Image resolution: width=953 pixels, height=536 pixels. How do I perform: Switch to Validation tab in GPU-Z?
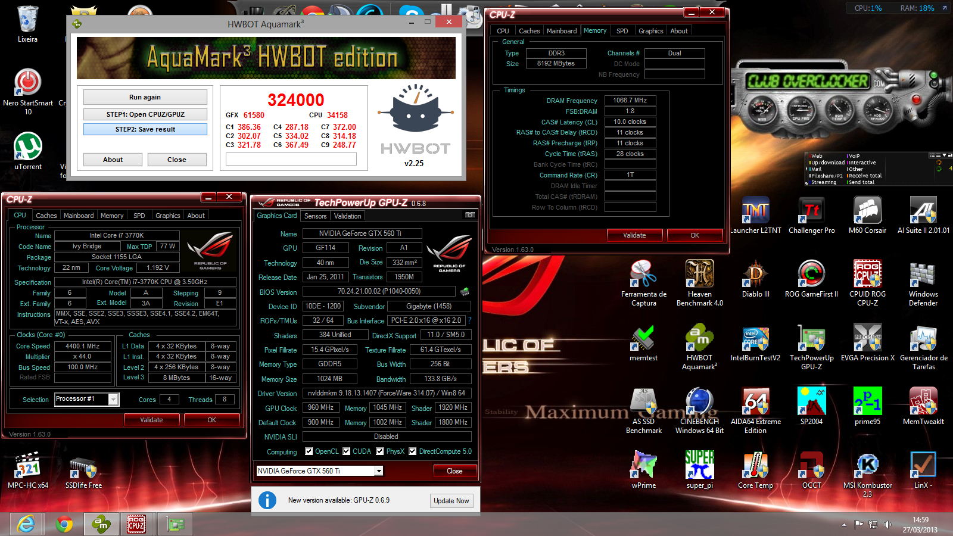pos(347,216)
